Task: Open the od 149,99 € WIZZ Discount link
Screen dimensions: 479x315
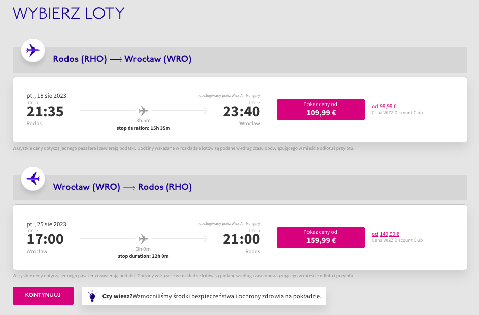Action: click(386, 234)
